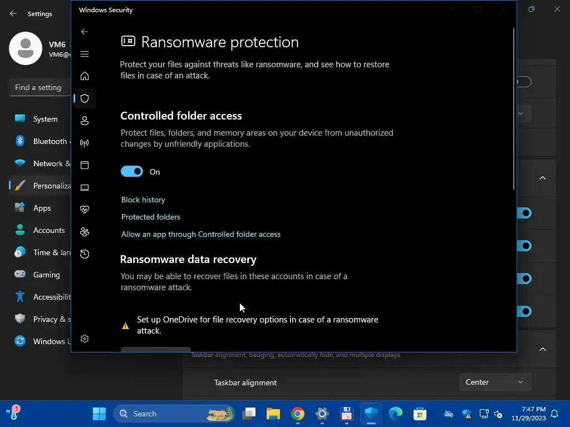
Task: Open the Windows Security Home page
Action: pyautogui.click(x=85, y=76)
